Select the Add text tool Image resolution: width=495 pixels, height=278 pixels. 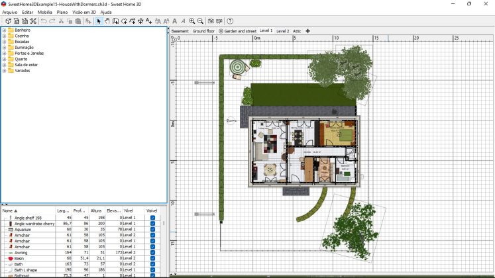(x=148, y=21)
